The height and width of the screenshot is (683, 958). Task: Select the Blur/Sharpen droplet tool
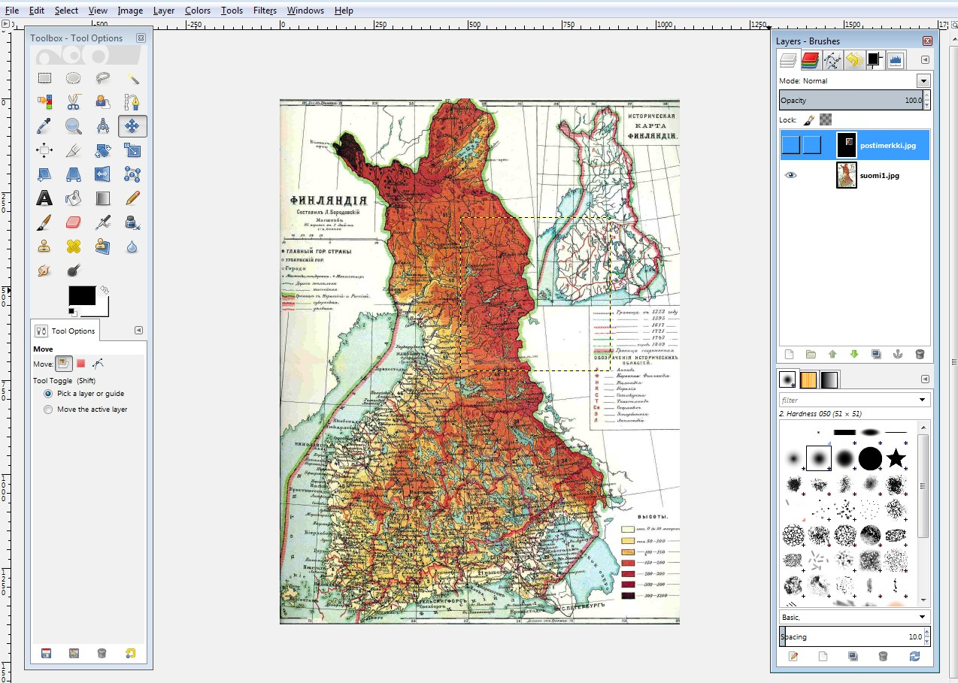click(132, 246)
